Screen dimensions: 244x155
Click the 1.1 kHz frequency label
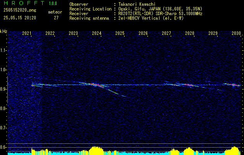[x=3, y=50]
